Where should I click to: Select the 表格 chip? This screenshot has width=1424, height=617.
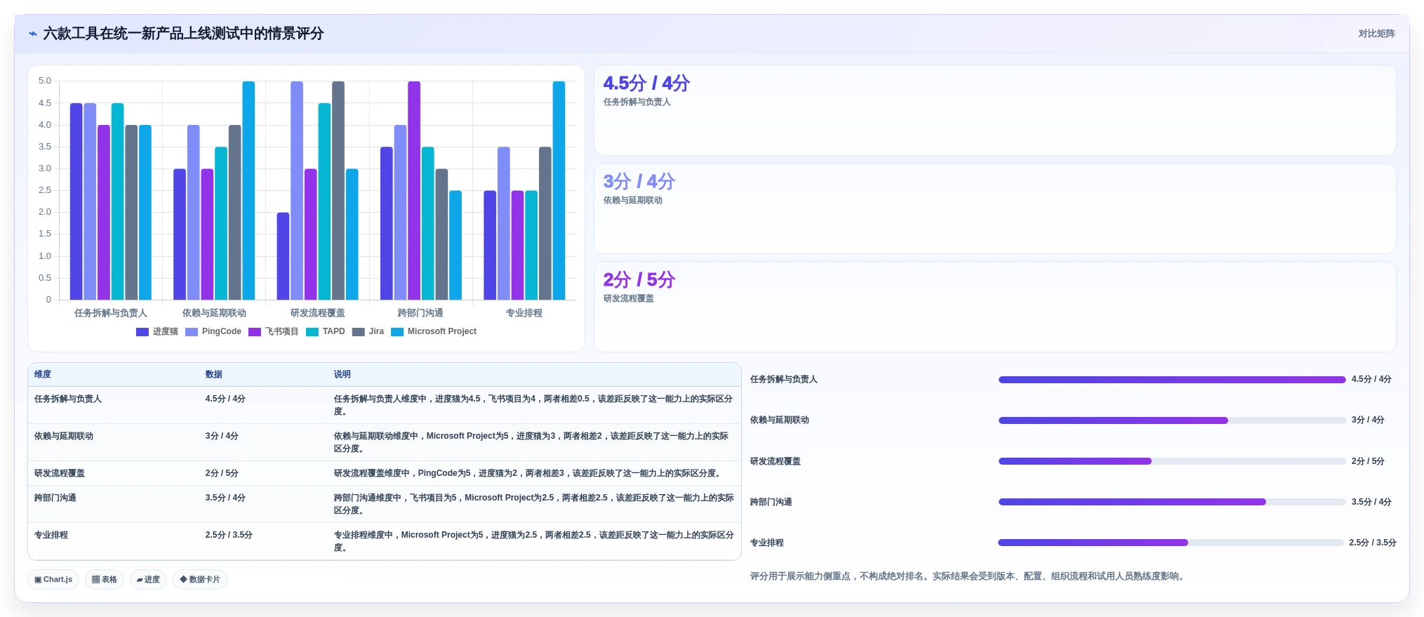(x=105, y=579)
